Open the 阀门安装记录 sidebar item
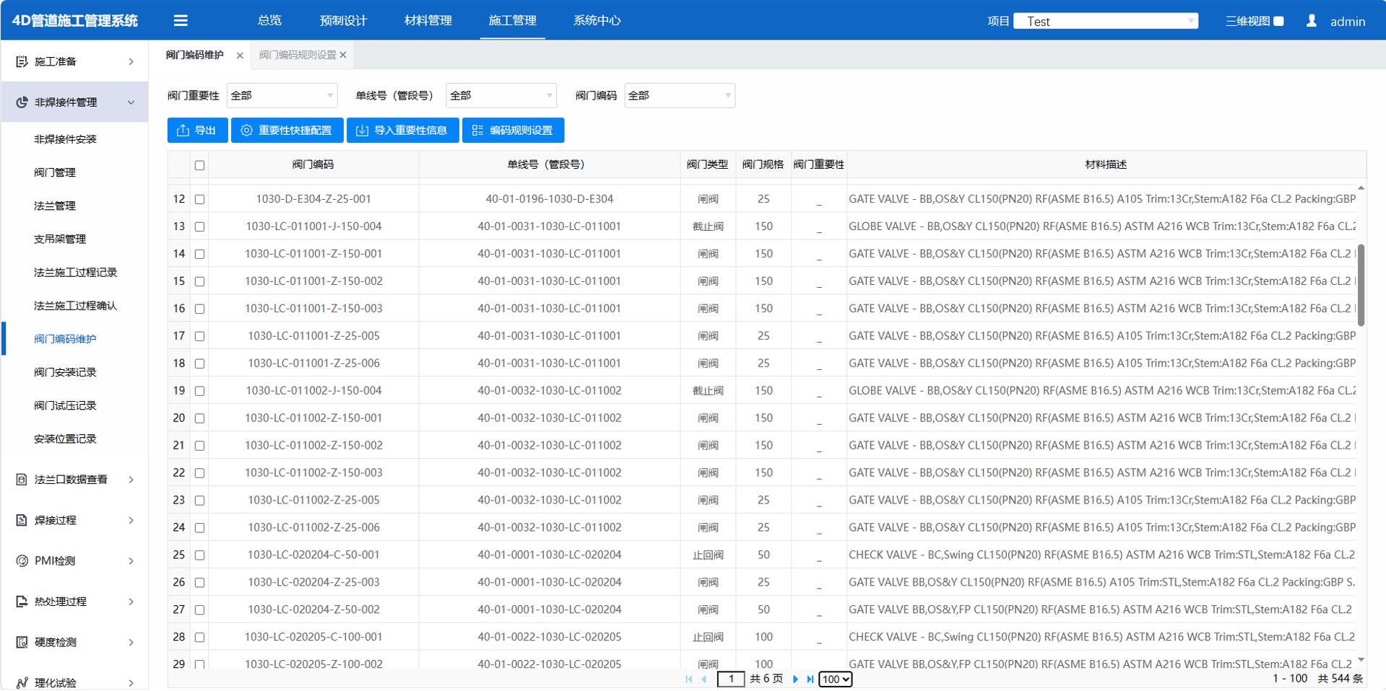The width and height of the screenshot is (1386, 691). [x=65, y=372]
